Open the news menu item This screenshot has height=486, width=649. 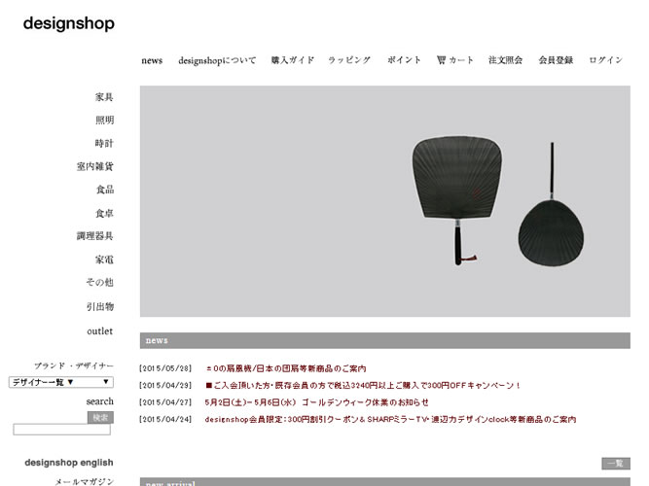[152, 60]
